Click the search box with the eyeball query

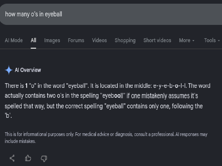click(x=111, y=14)
